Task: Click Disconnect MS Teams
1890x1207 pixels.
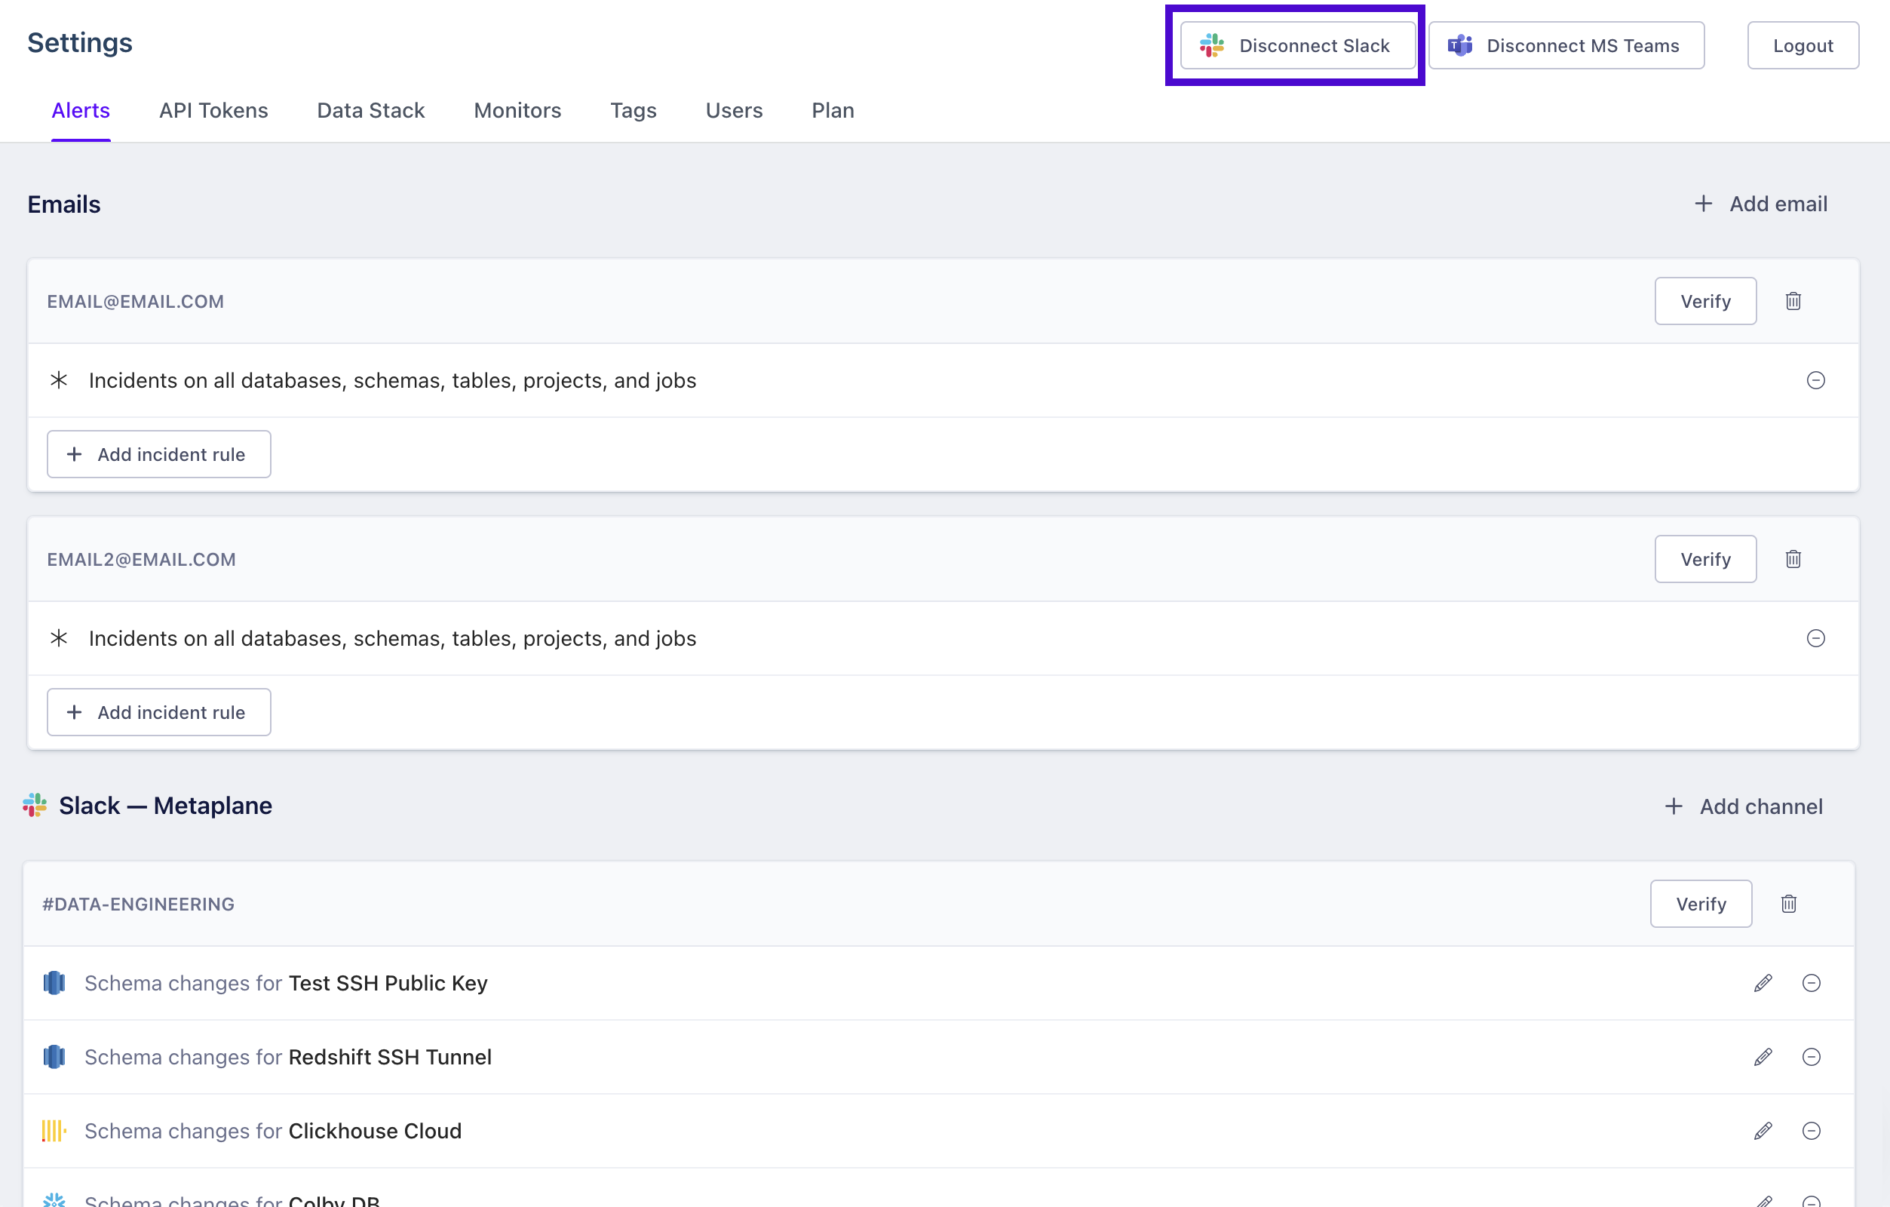Action: click(x=1566, y=45)
